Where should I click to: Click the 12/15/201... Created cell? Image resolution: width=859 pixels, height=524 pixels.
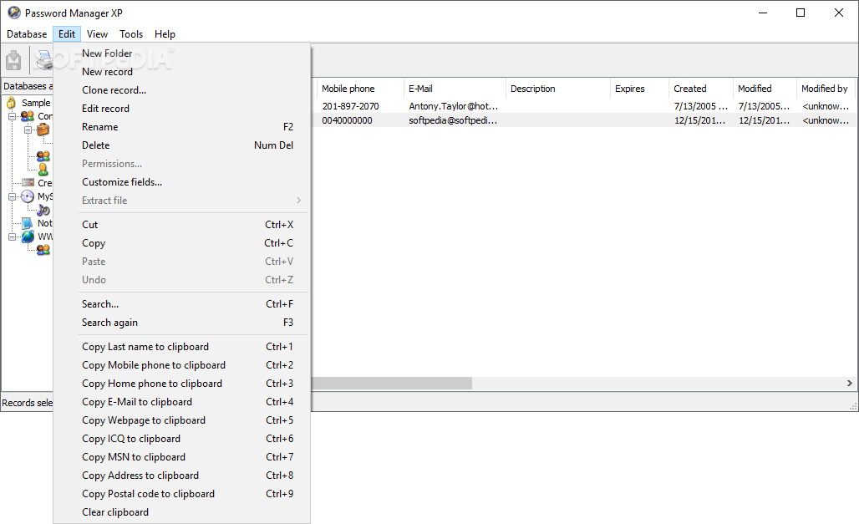click(699, 120)
